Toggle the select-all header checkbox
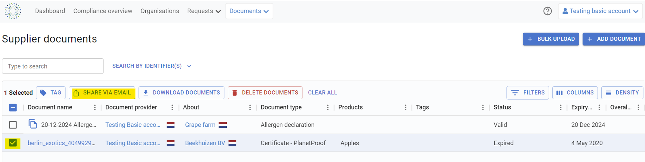This screenshot has width=645, height=162. tap(13, 108)
